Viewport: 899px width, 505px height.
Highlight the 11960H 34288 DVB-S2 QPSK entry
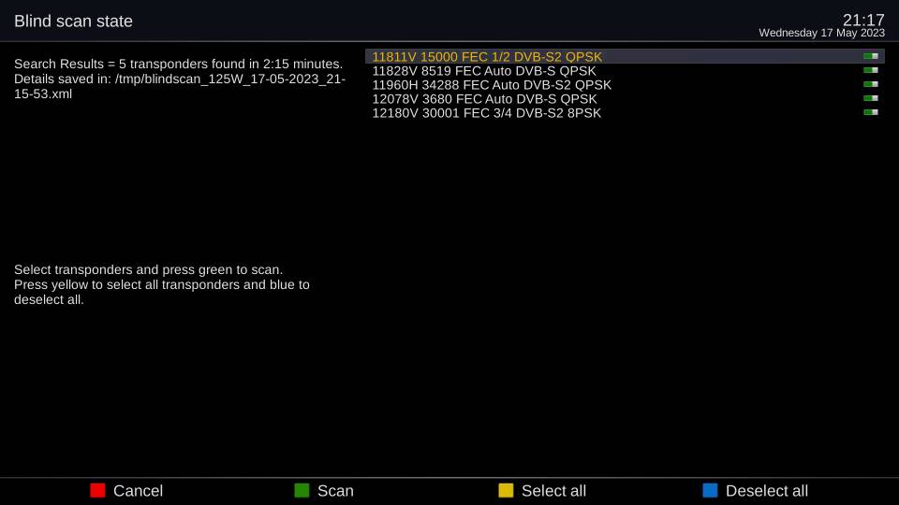[x=491, y=85]
